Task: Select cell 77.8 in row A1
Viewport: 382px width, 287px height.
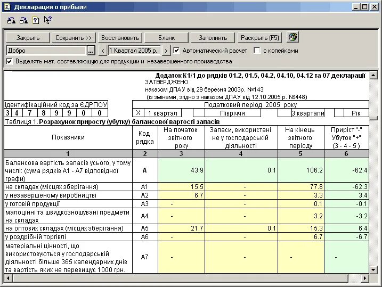Action: [x=301, y=187]
